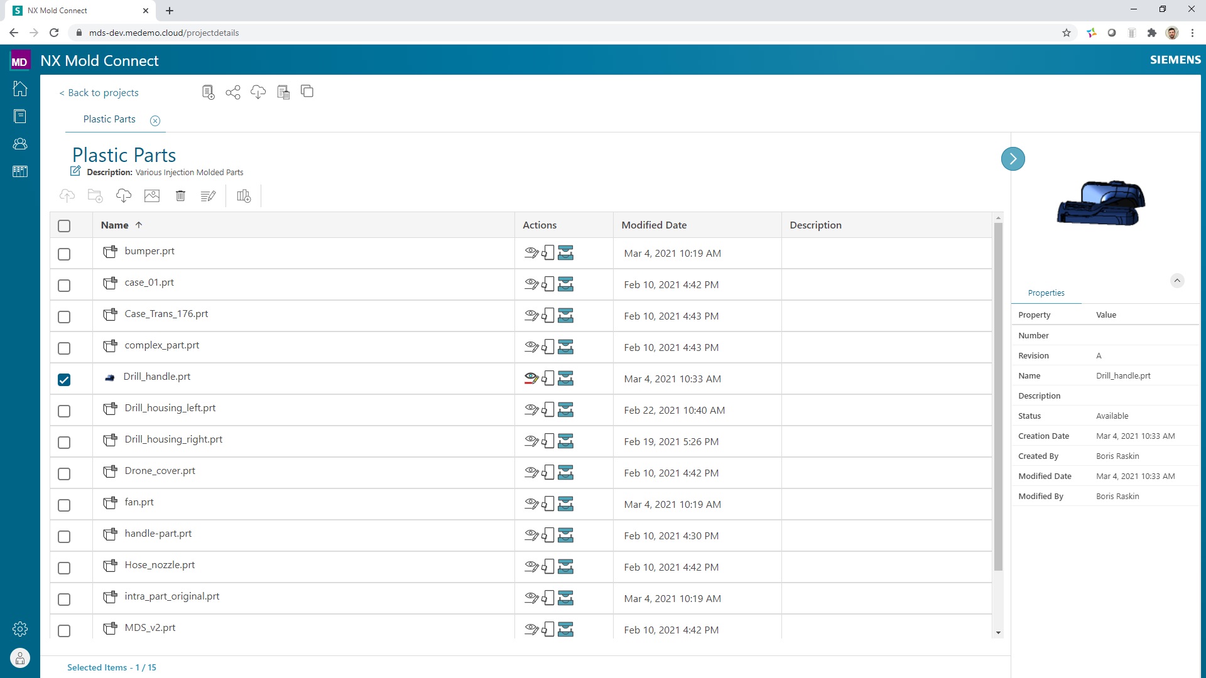1206x678 pixels.
Task: Open handle-part.prt file name
Action: click(x=158, y=534)
